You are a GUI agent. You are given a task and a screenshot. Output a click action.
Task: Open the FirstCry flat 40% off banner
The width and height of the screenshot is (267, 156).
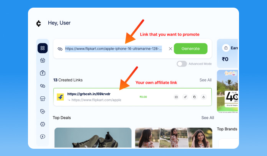tap(227, 91)
